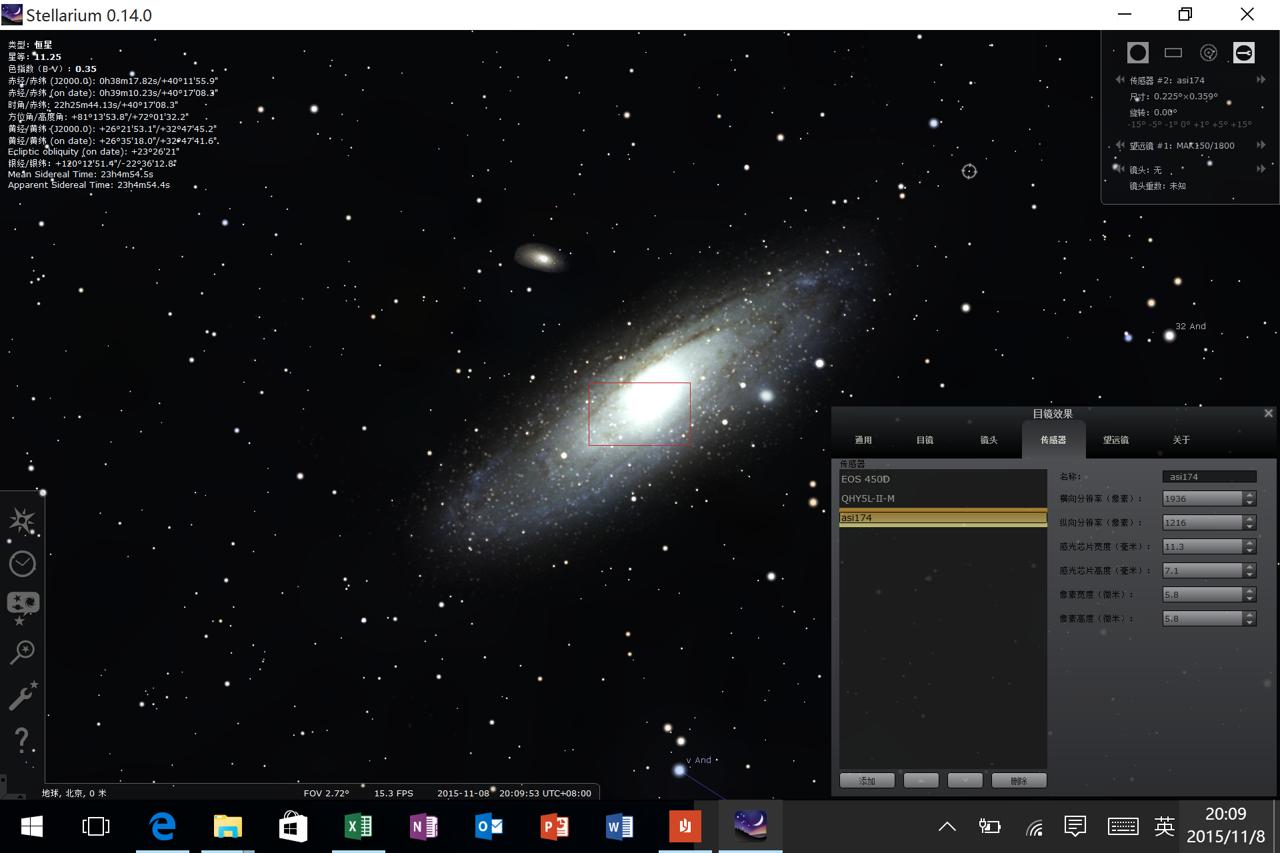This screenshot has height=853, width=1280.
Task: Open Microsoft Edge from taskbar
Action: click(163, 826)
